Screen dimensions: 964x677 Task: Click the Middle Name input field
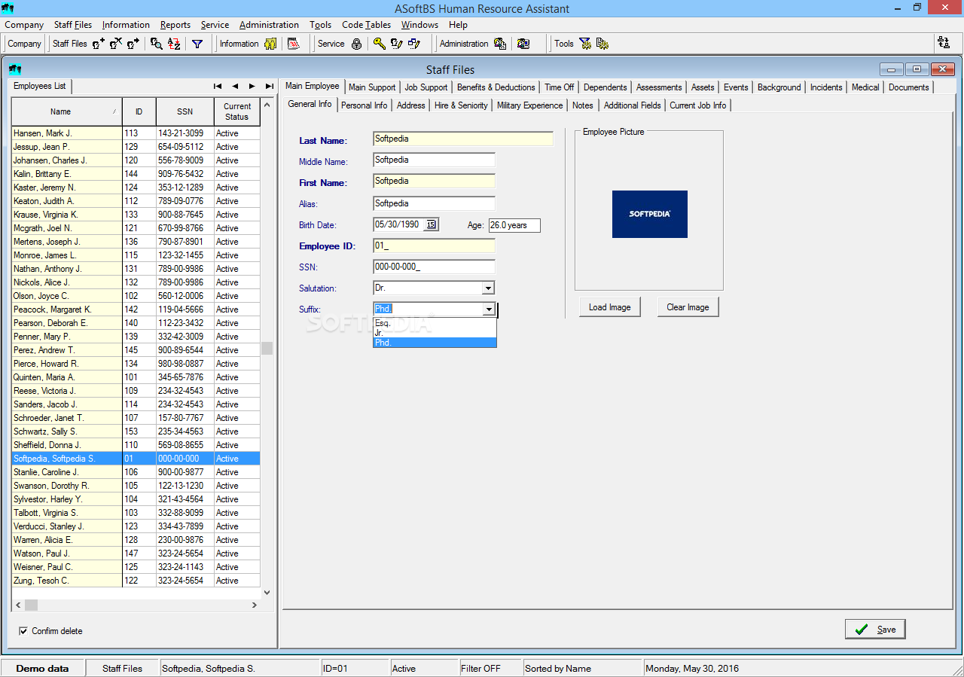click(x=434, y=160)
